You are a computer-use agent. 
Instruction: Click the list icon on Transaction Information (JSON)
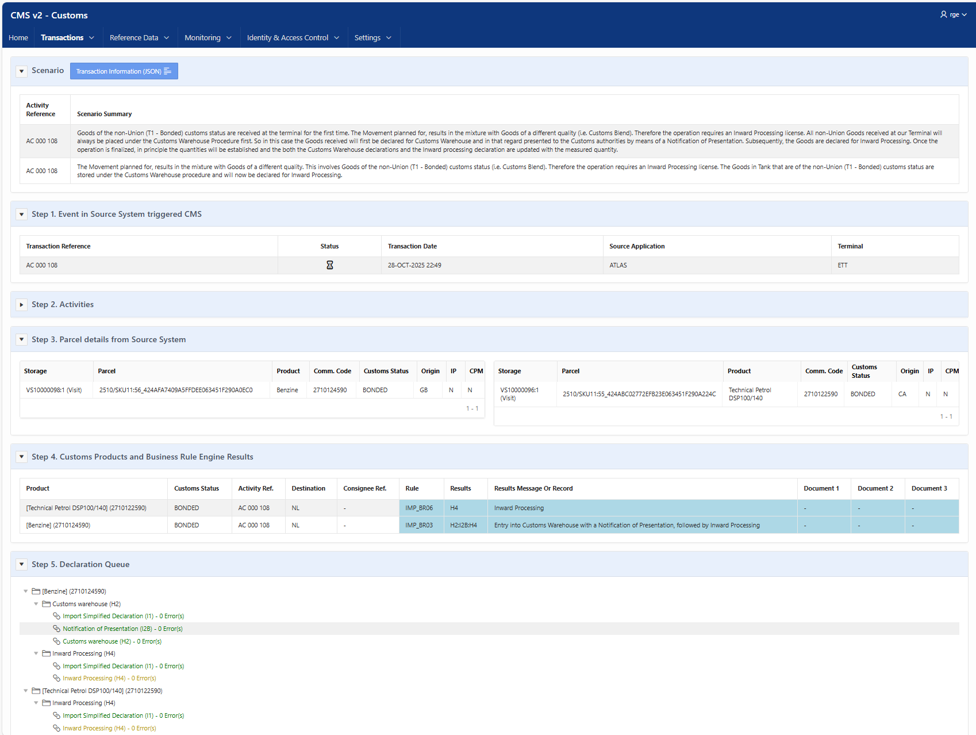click(x=168, y=71)
